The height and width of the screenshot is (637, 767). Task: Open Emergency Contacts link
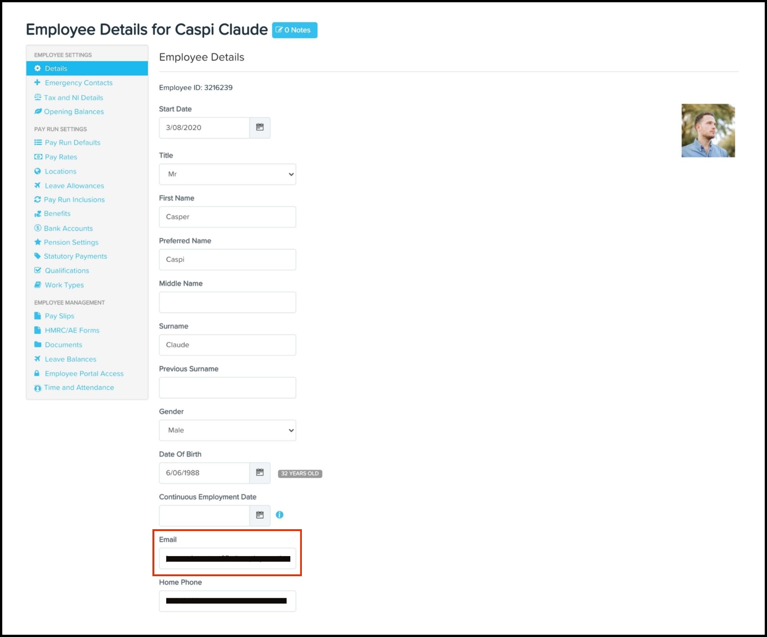point(79,83)
